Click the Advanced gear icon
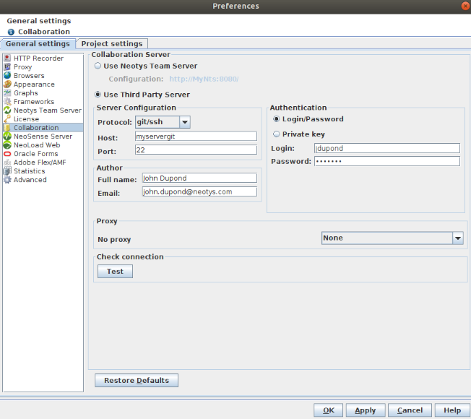 [x=7, y=180]
